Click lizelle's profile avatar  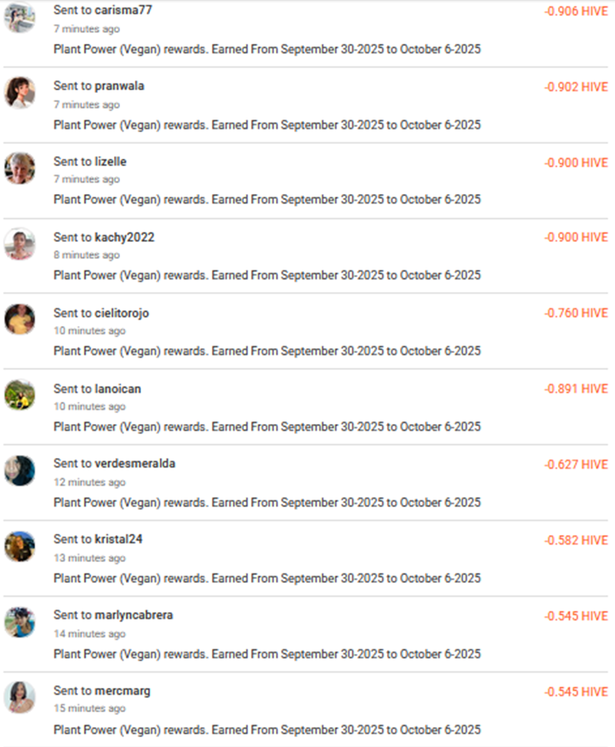tap(19, 168)
